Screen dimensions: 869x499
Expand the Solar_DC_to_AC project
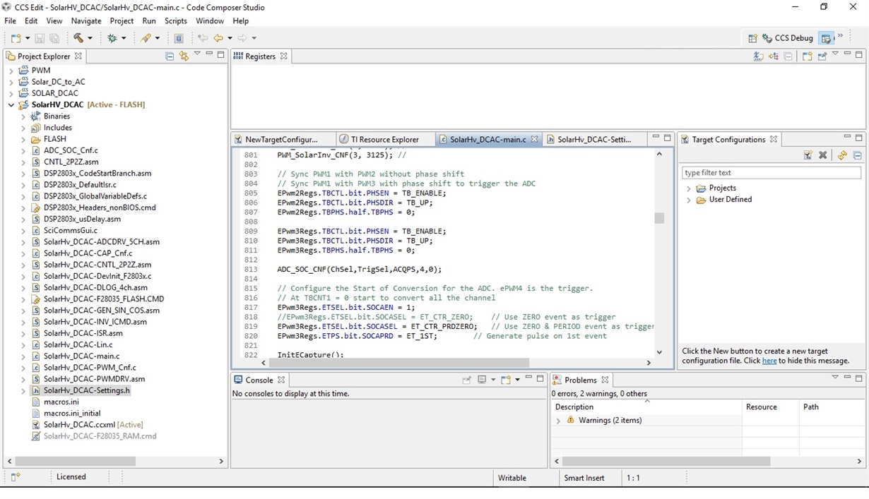click(11, 82)
